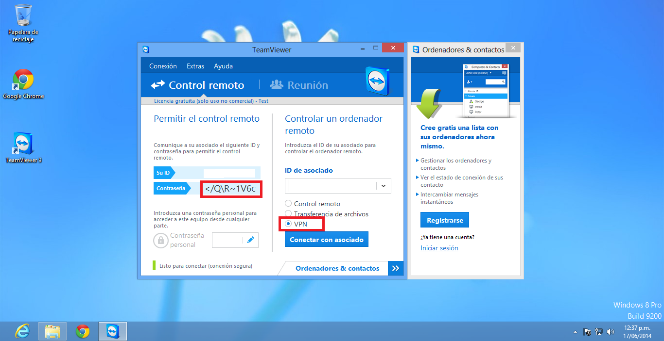
Task: Click 'Intercambiar mensajes instantáneos' text
Action: (450, 198)
